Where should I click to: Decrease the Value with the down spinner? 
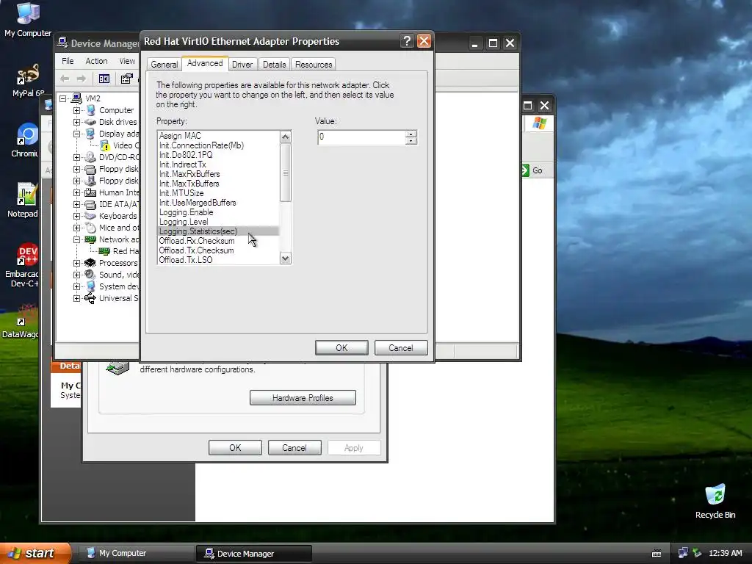click(x=411, y=141)
